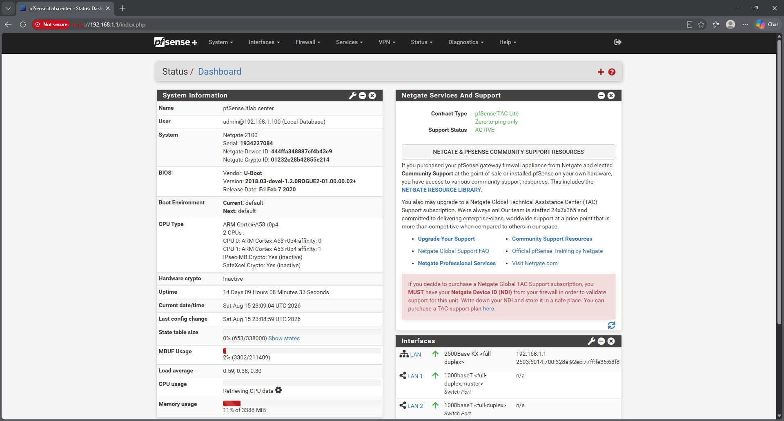The height and width of the screenshot is (421, 784).
Task: Expand the Interfaces navbar menu
Action: tap(264, 42)
